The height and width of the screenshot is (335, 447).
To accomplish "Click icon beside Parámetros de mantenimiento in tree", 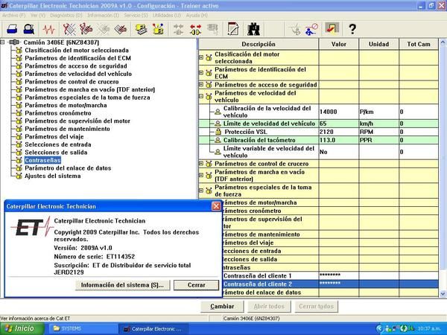I will point(19,129).
